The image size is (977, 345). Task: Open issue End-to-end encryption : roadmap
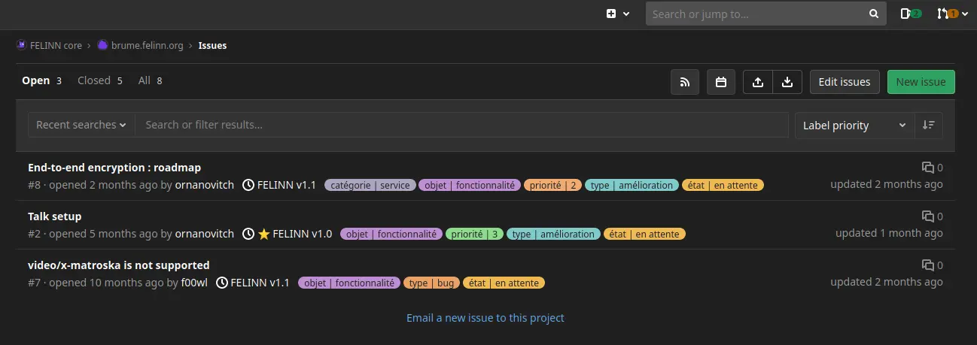[114, 168]
